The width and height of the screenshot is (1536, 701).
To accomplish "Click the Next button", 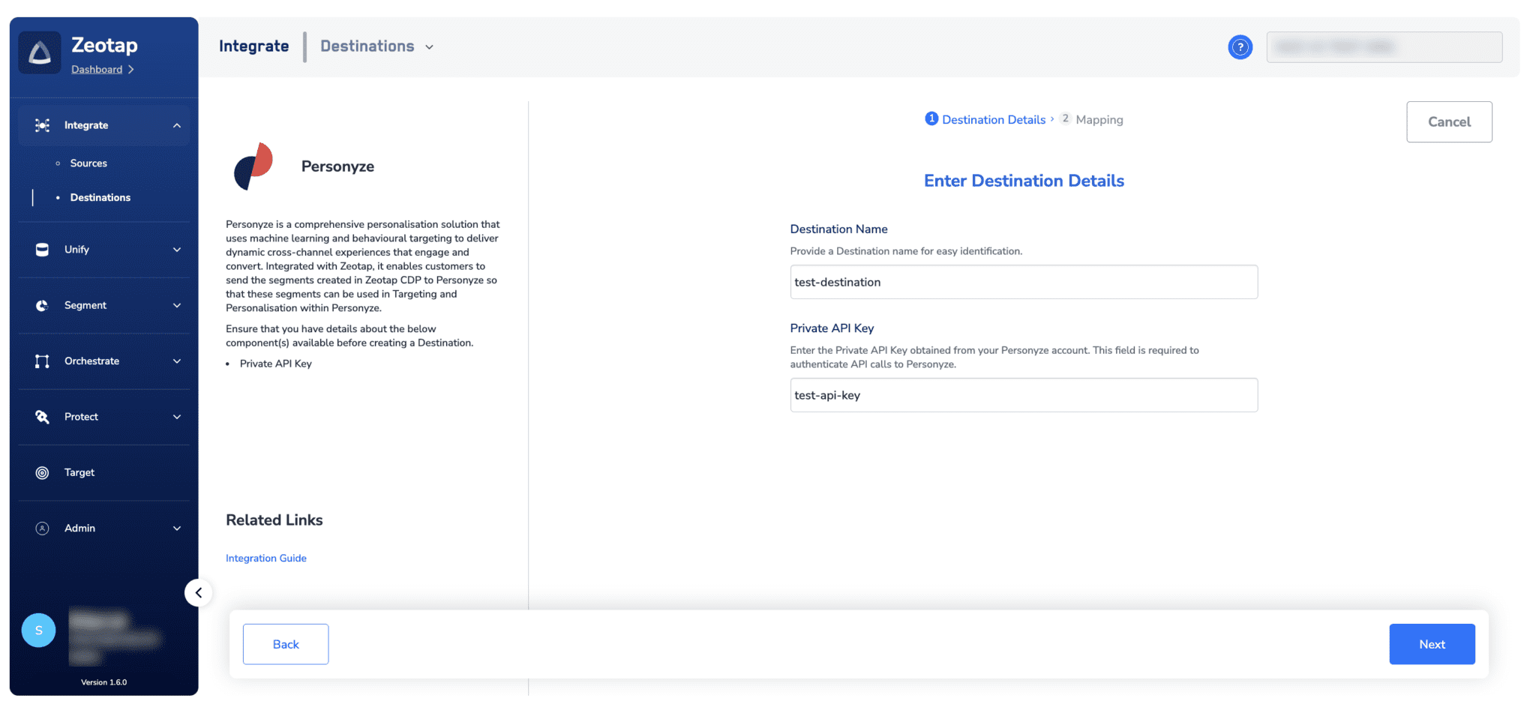I will pos(1431,644).
